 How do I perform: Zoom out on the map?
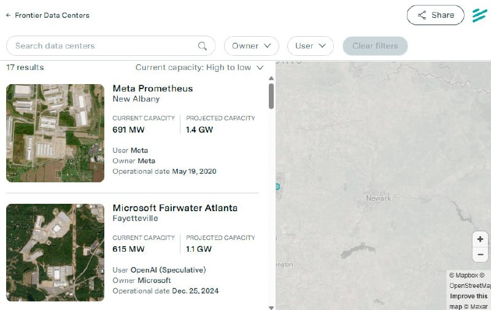click(480, 254)
